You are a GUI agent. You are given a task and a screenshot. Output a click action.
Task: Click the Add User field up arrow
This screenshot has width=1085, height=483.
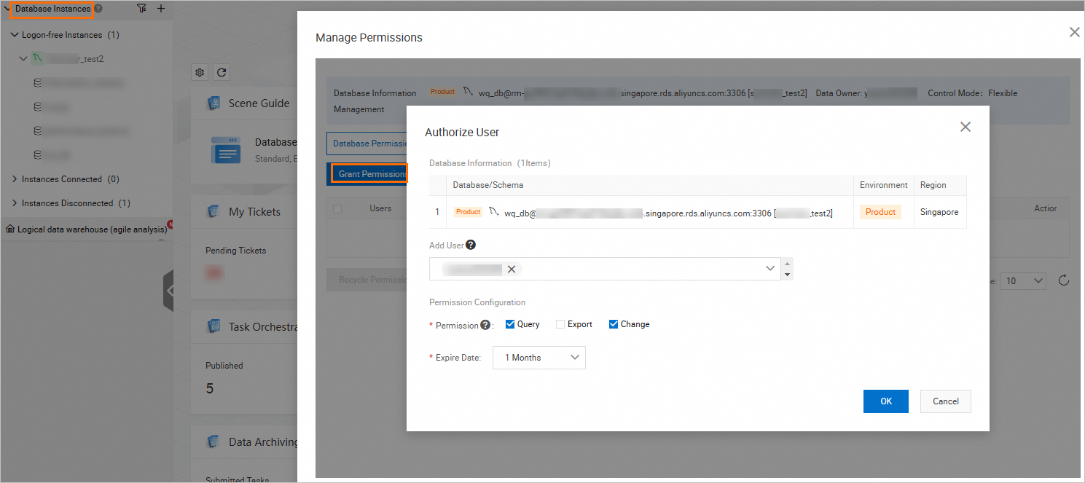tap(787, 263)
